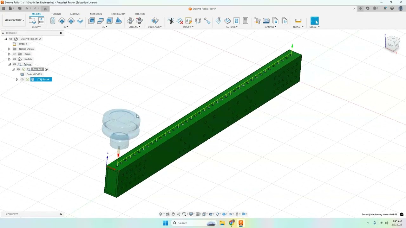Toggle visibility of the Origin folder
The height and width of the screenshot is (228, 406).
point(15,54)
